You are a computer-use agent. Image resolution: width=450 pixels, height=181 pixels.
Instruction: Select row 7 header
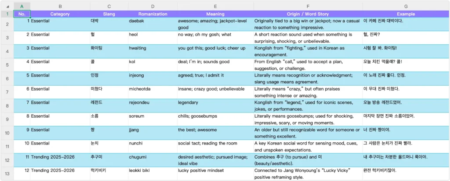(x=7, y=92)
